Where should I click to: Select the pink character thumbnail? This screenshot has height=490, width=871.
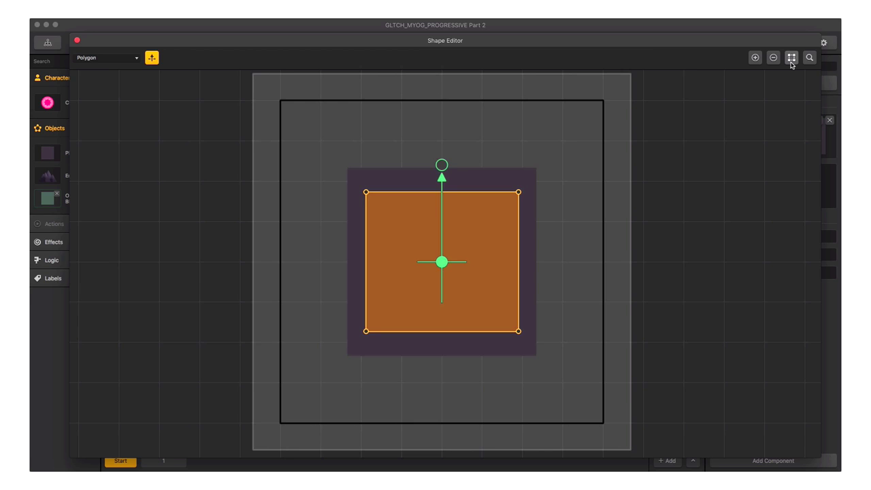pyautogui.click(x=48, y=103)
